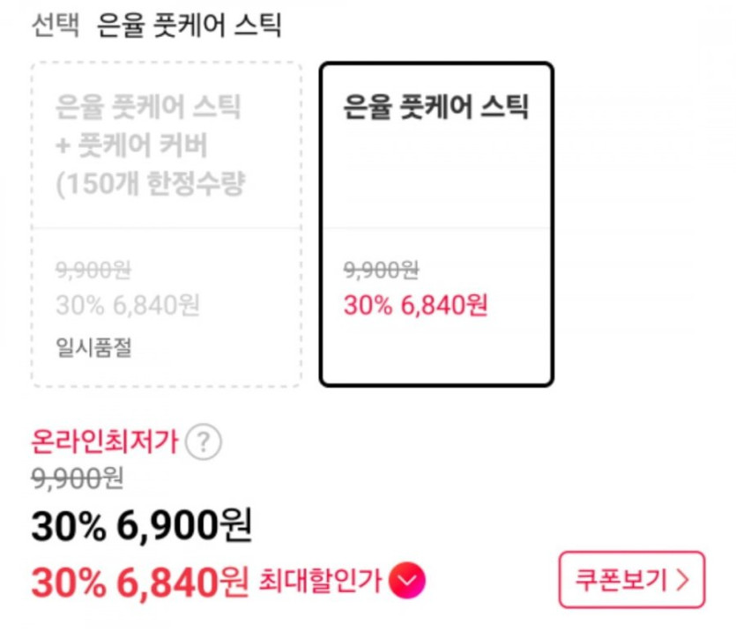Click the black 30% 6,900원 price

[142, 527]
